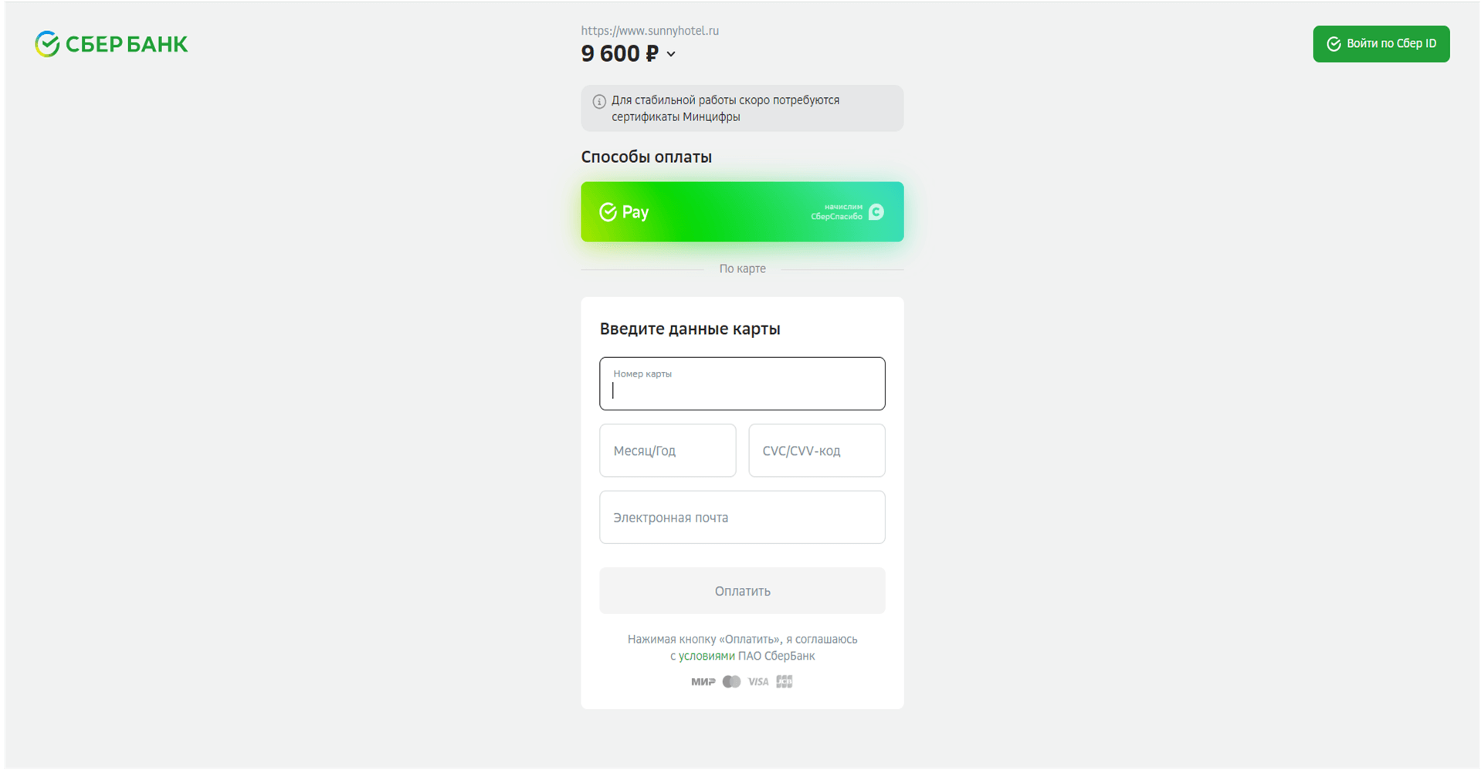Viewport: 1481px width, 770px height.
Task: Open the условиями link
Action: pyautogui.click(x=707, y=656)
